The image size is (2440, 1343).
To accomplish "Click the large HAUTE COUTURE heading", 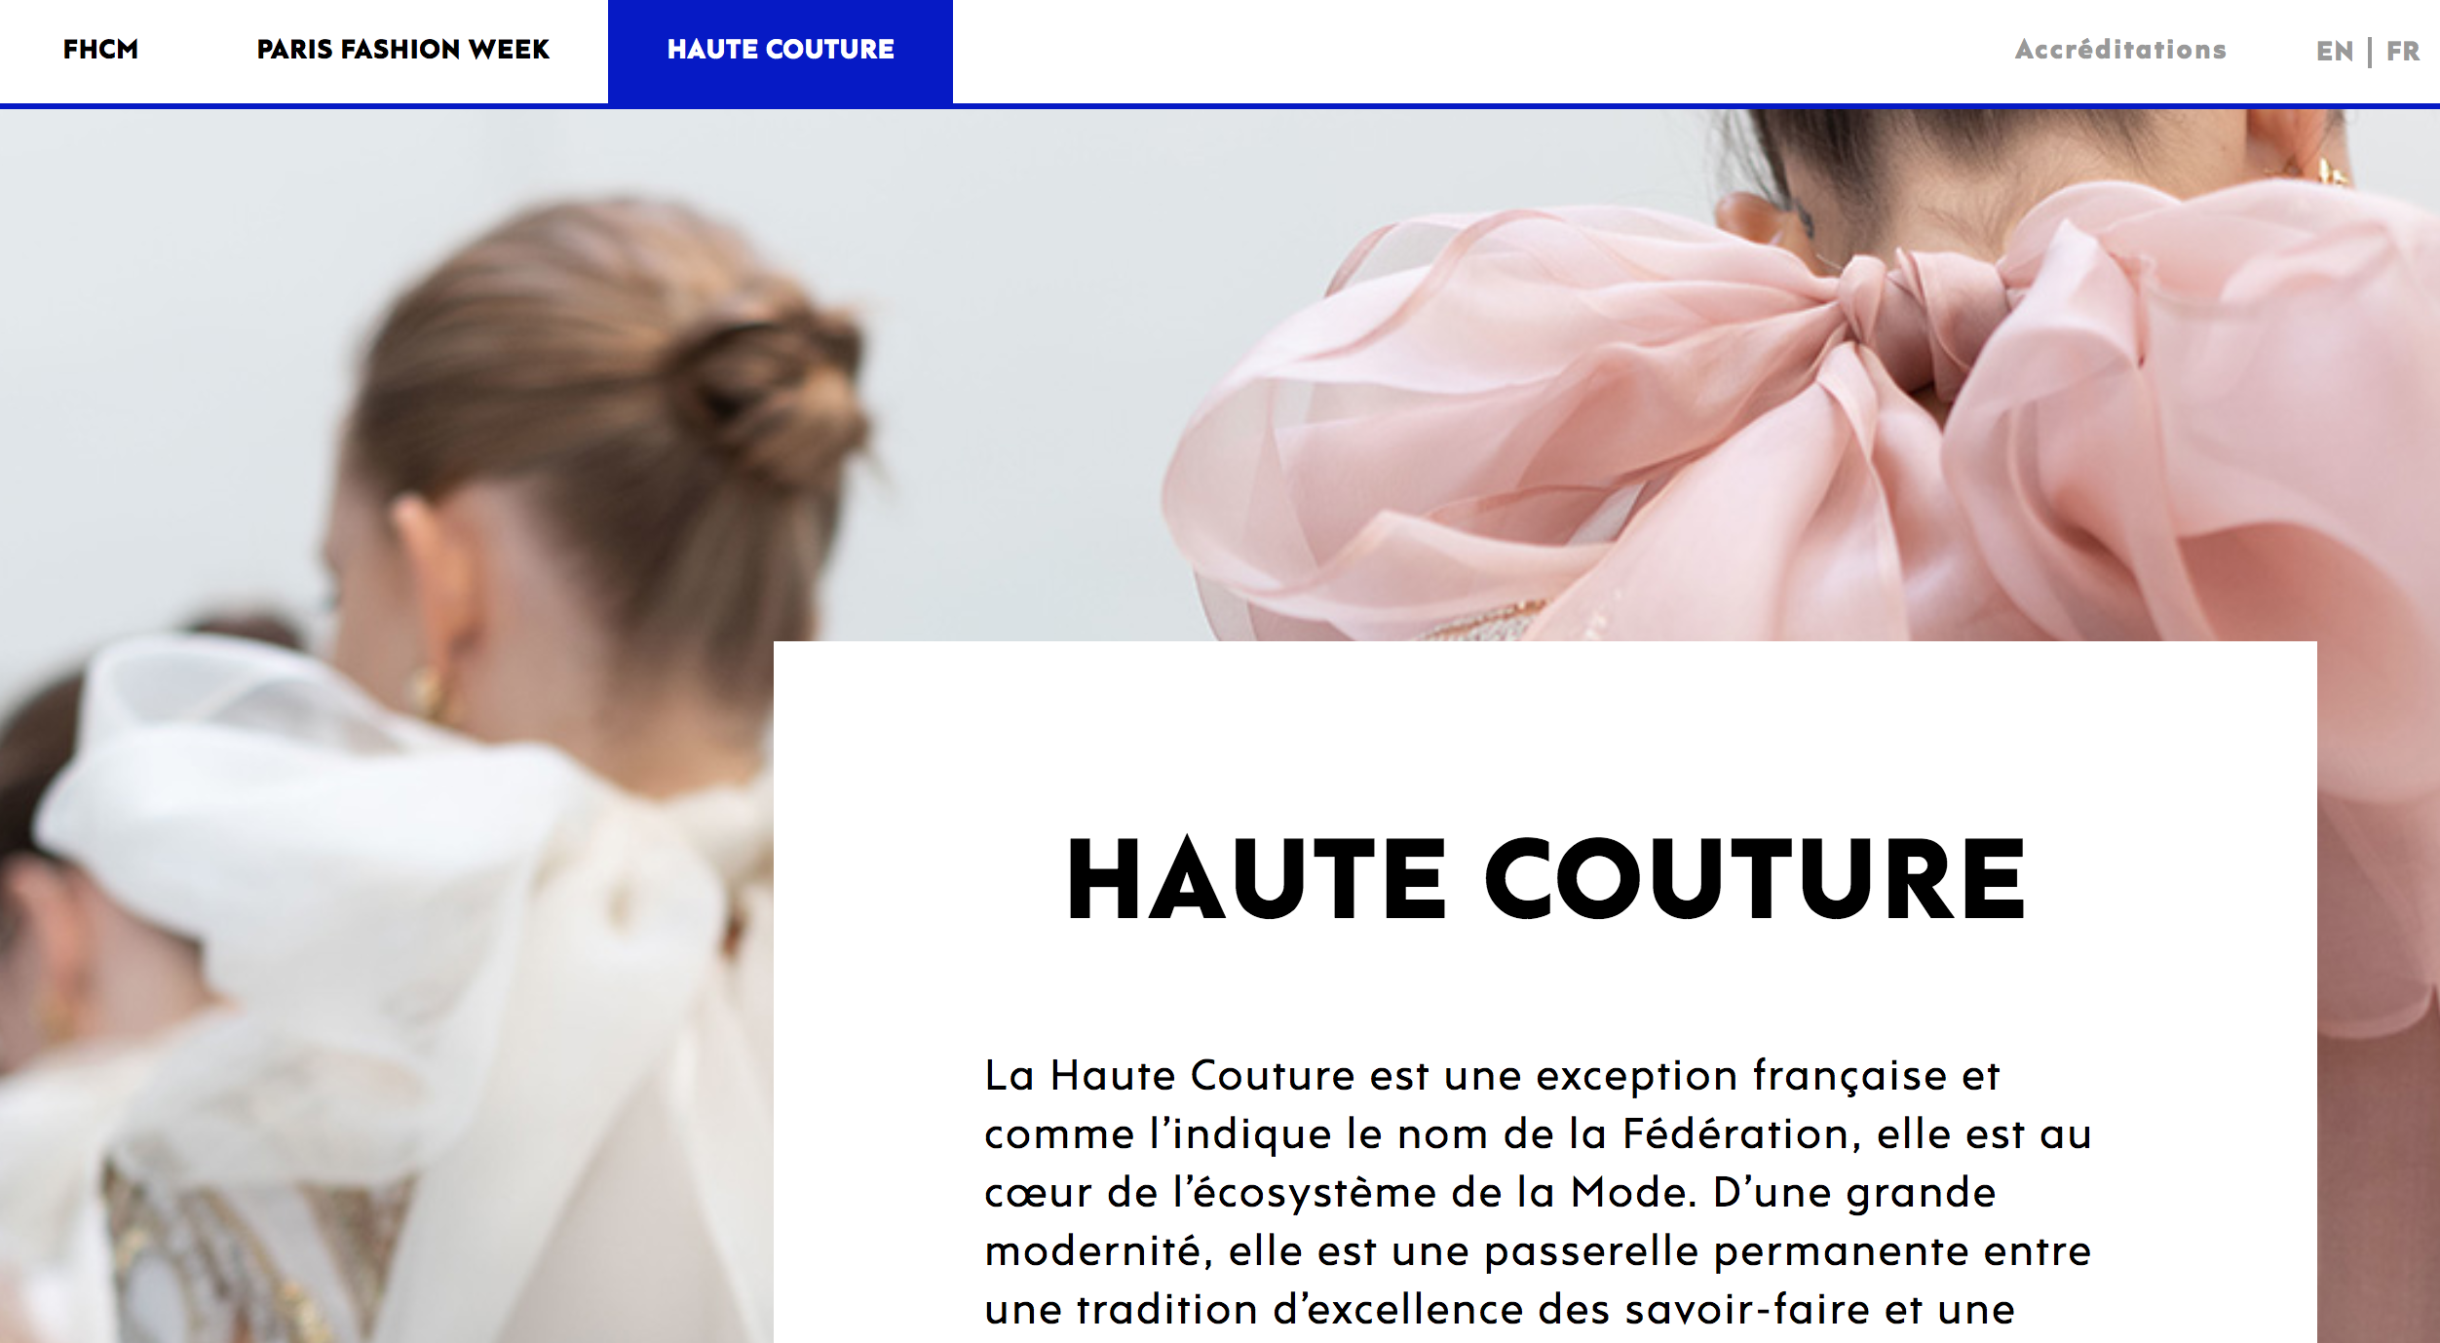I will (x=1547, y=879).
